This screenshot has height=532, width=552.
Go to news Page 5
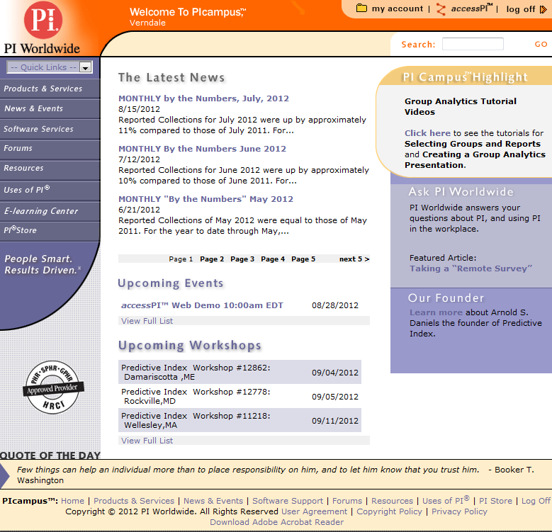coord(303,259)
